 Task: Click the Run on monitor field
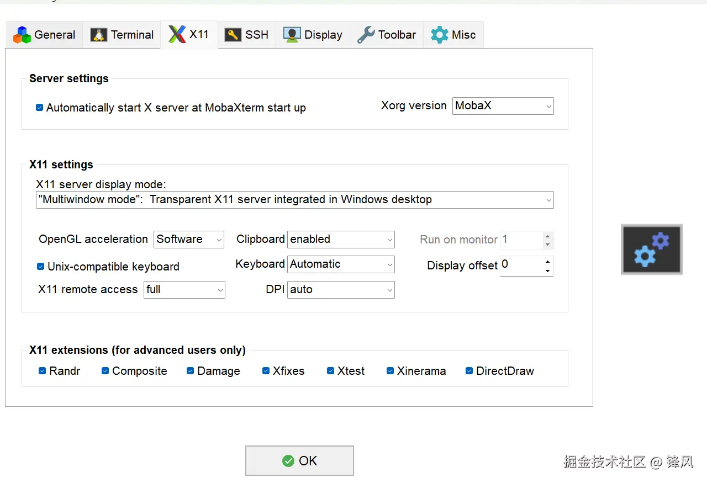pos(521,240)
